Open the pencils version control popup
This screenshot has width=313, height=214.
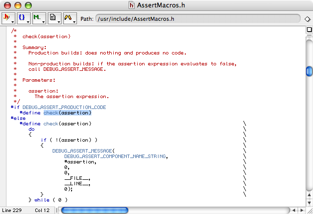70,18
